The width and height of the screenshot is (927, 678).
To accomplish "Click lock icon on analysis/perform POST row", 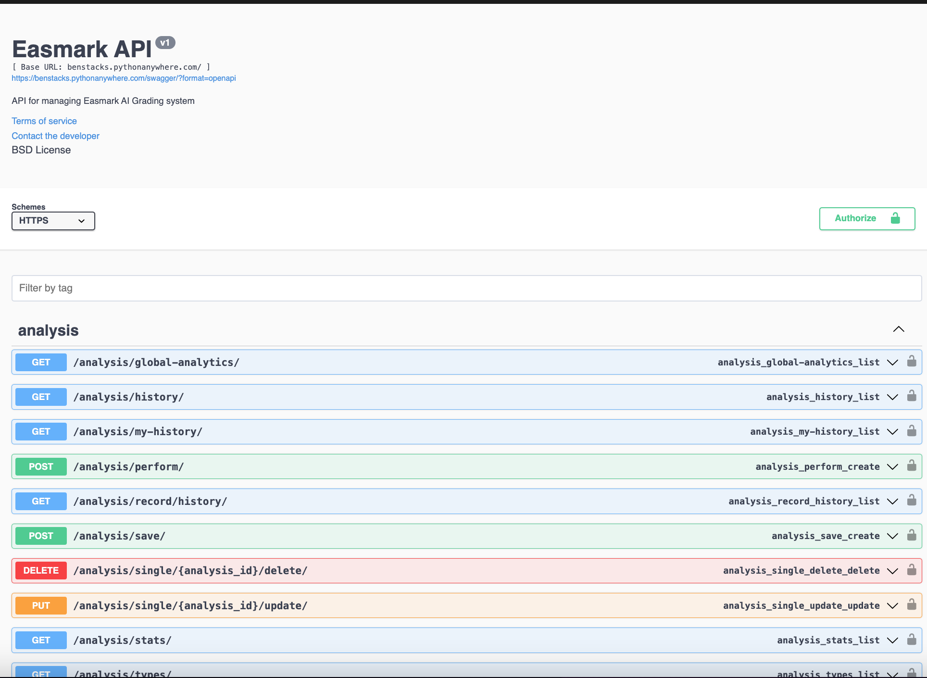I will click(911, 465).
